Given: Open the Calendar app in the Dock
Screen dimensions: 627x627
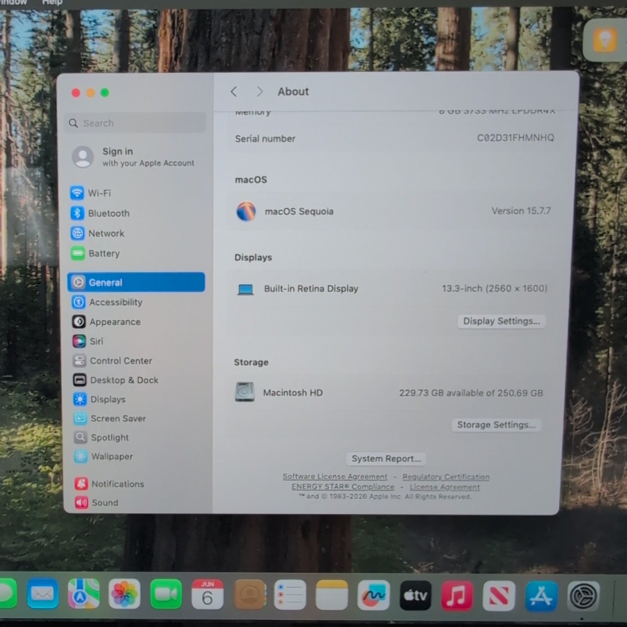Looking at the screenshot, I should (x=207, y=594).
